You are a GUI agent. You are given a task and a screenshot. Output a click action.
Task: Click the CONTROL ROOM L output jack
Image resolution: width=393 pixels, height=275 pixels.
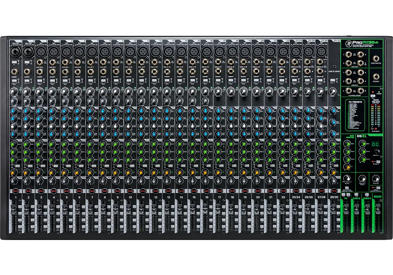click(x=348, y=91)
